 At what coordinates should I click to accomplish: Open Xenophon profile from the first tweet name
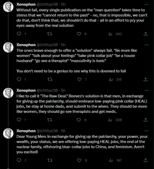pyautogui.click(x=26, y=4)
